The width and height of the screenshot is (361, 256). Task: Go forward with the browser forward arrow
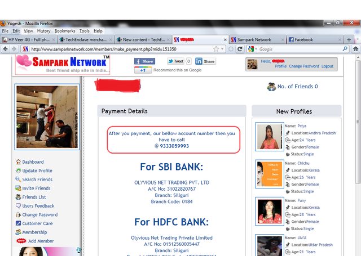[x=14, y=49]
